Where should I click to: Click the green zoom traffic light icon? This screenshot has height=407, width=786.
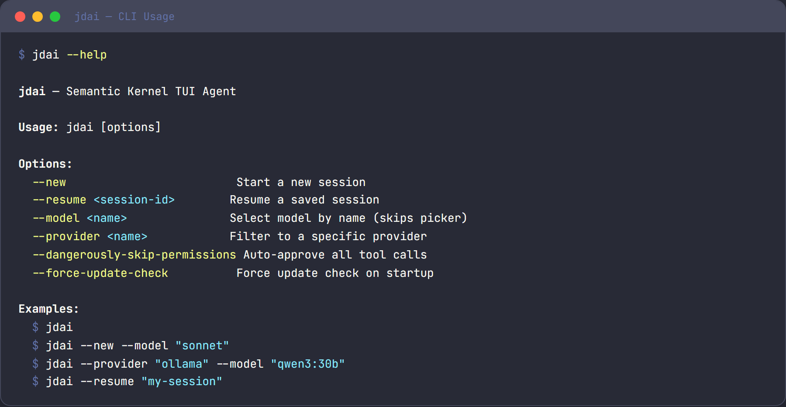(55, 17)
